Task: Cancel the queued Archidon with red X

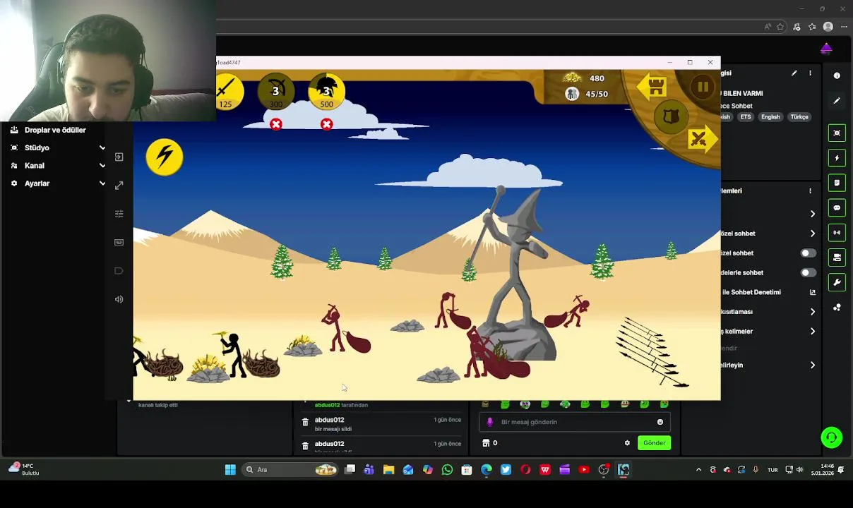Action: click(276, 124)
